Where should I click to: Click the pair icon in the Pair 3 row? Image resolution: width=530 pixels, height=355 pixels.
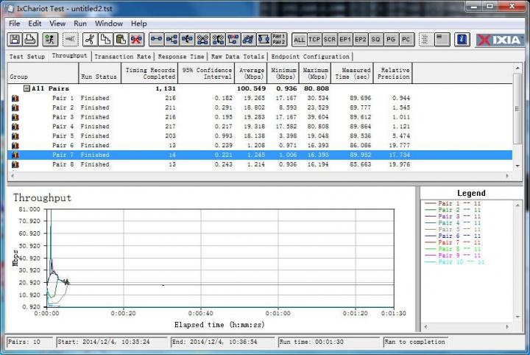(15, 117)
